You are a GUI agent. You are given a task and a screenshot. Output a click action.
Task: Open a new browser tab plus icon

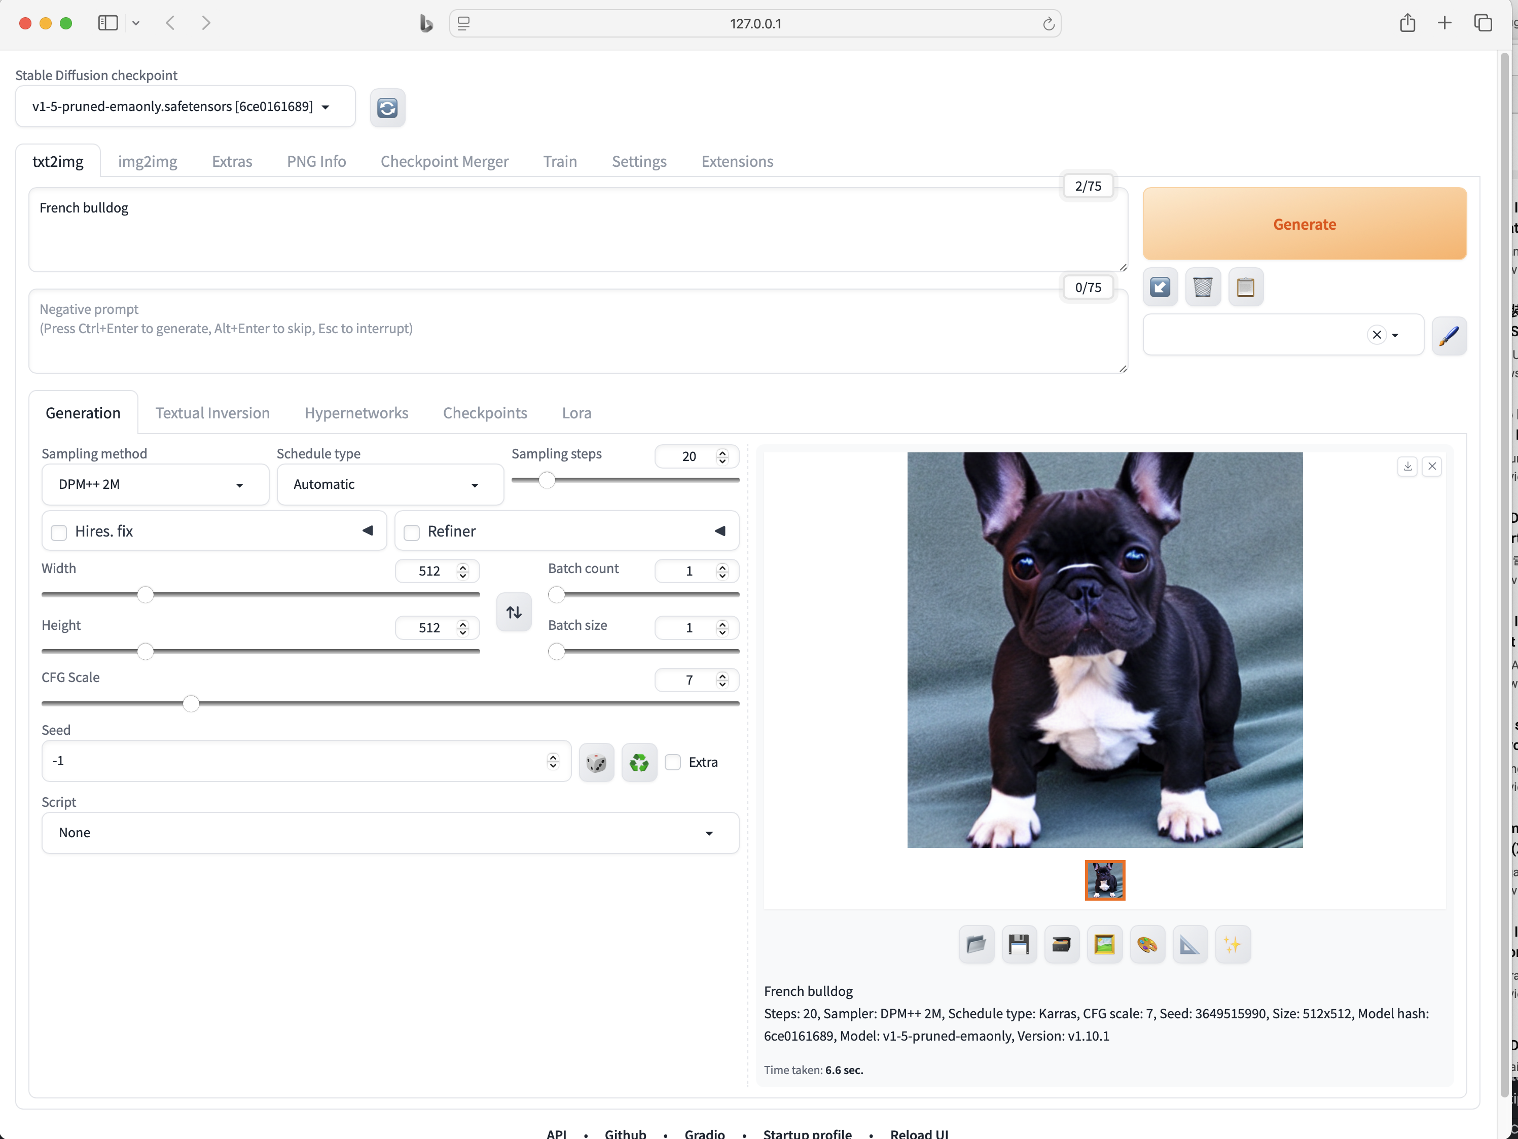pyautogui.click(x=1444, y=23)
